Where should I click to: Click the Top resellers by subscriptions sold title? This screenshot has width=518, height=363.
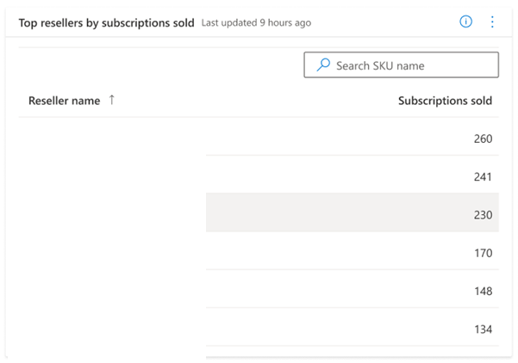pos(106,22)
